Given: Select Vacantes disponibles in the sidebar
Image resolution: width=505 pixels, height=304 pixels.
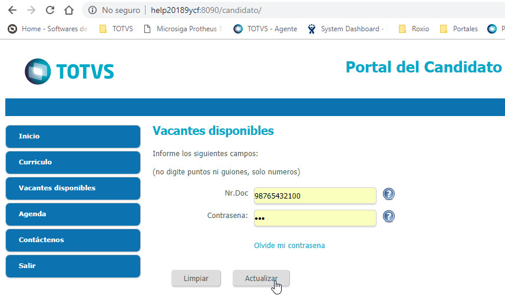Looking at the screenshot, I should click(73, 189).
